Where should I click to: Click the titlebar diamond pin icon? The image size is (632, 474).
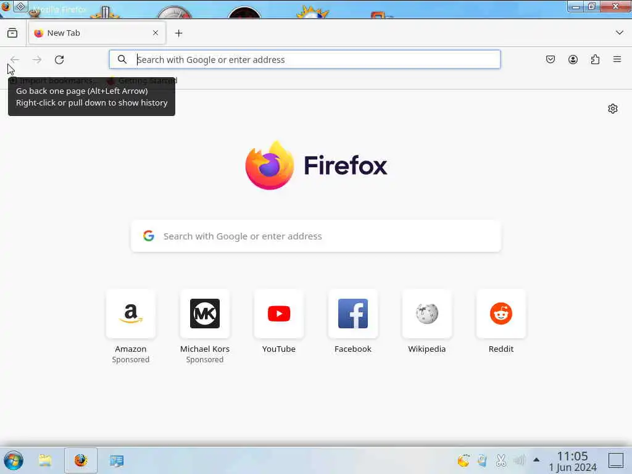pos(20,6)
